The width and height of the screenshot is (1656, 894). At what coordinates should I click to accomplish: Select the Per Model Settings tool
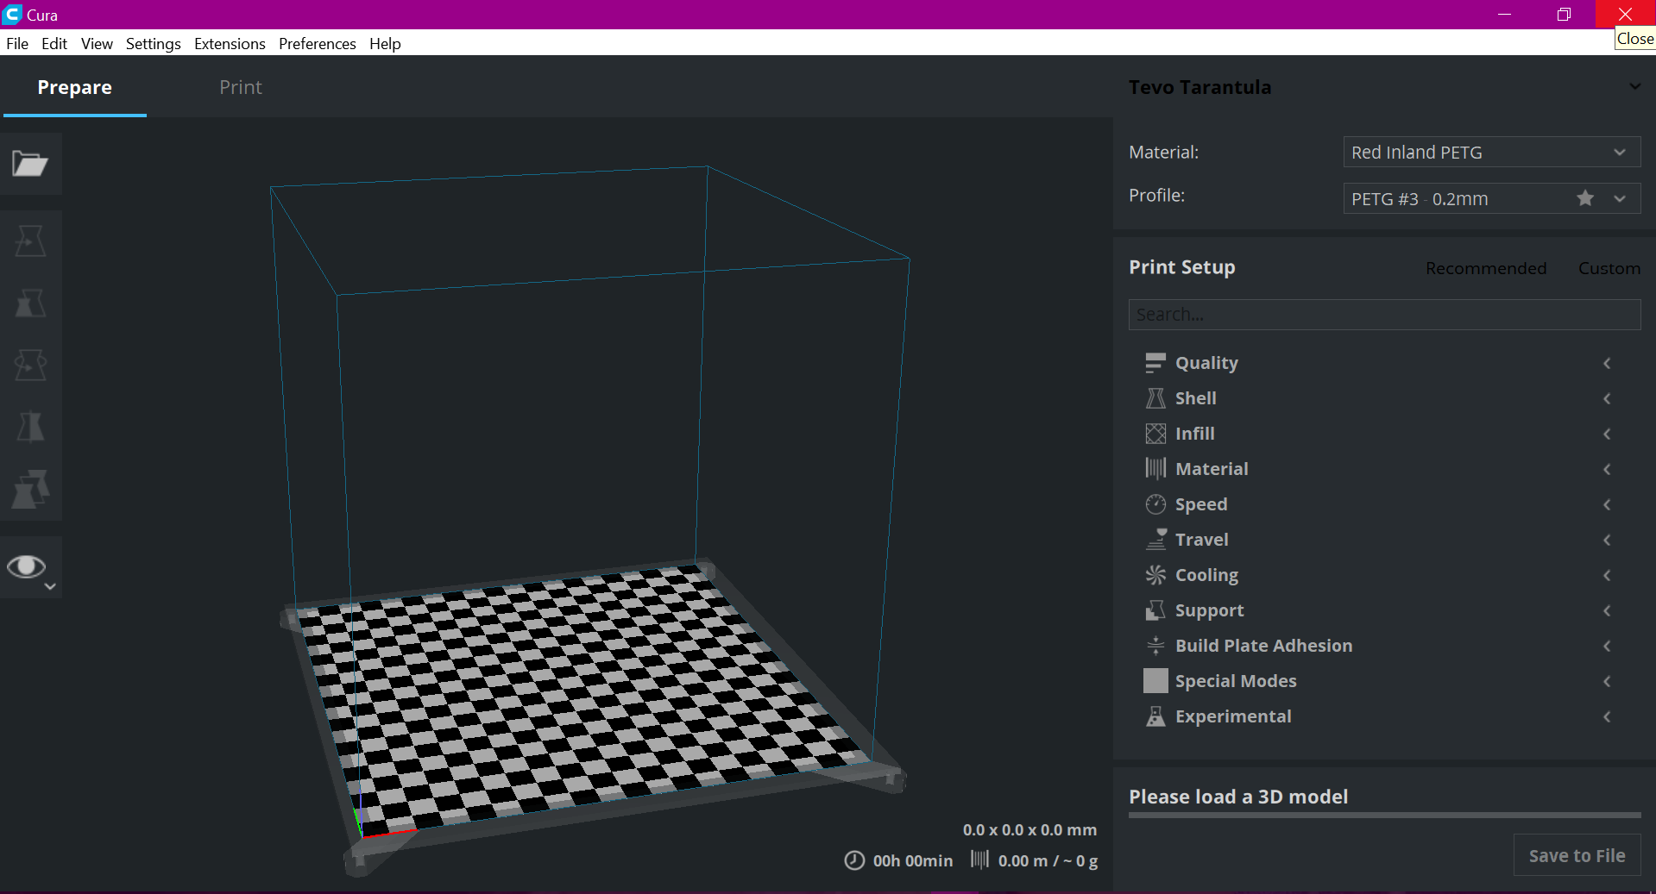[30, 490]
